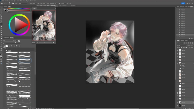Open the brush Mode dropdown

[x=23, y=3]
